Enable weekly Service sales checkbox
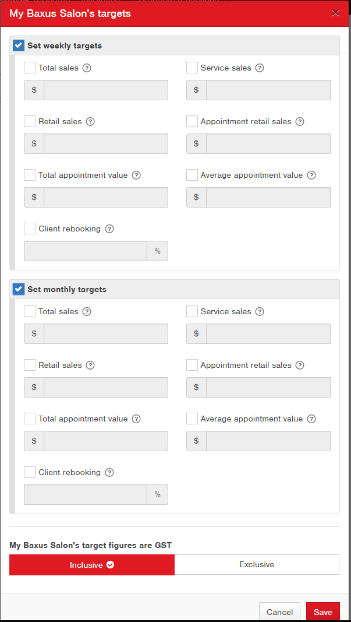 click(192, 68)
